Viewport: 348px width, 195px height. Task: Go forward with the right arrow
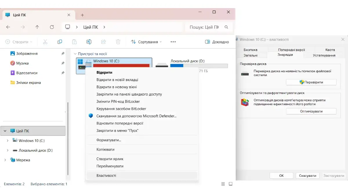coord(23,27)
